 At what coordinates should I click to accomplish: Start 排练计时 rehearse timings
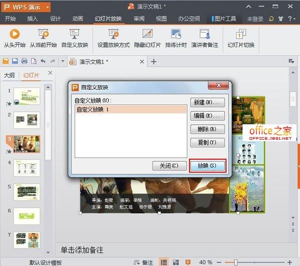pos(175,34)
